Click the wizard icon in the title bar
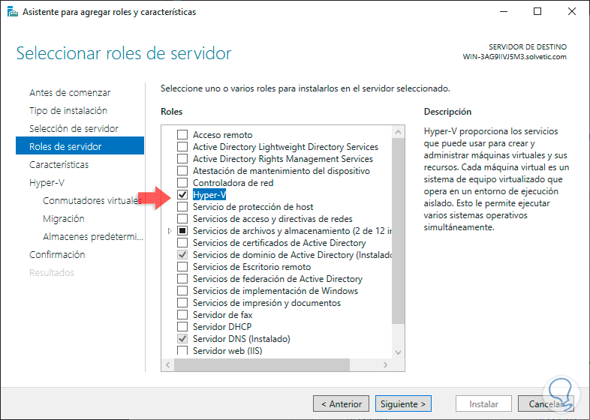Viewport: 590px width, 420px height. (x=12, y=12)
